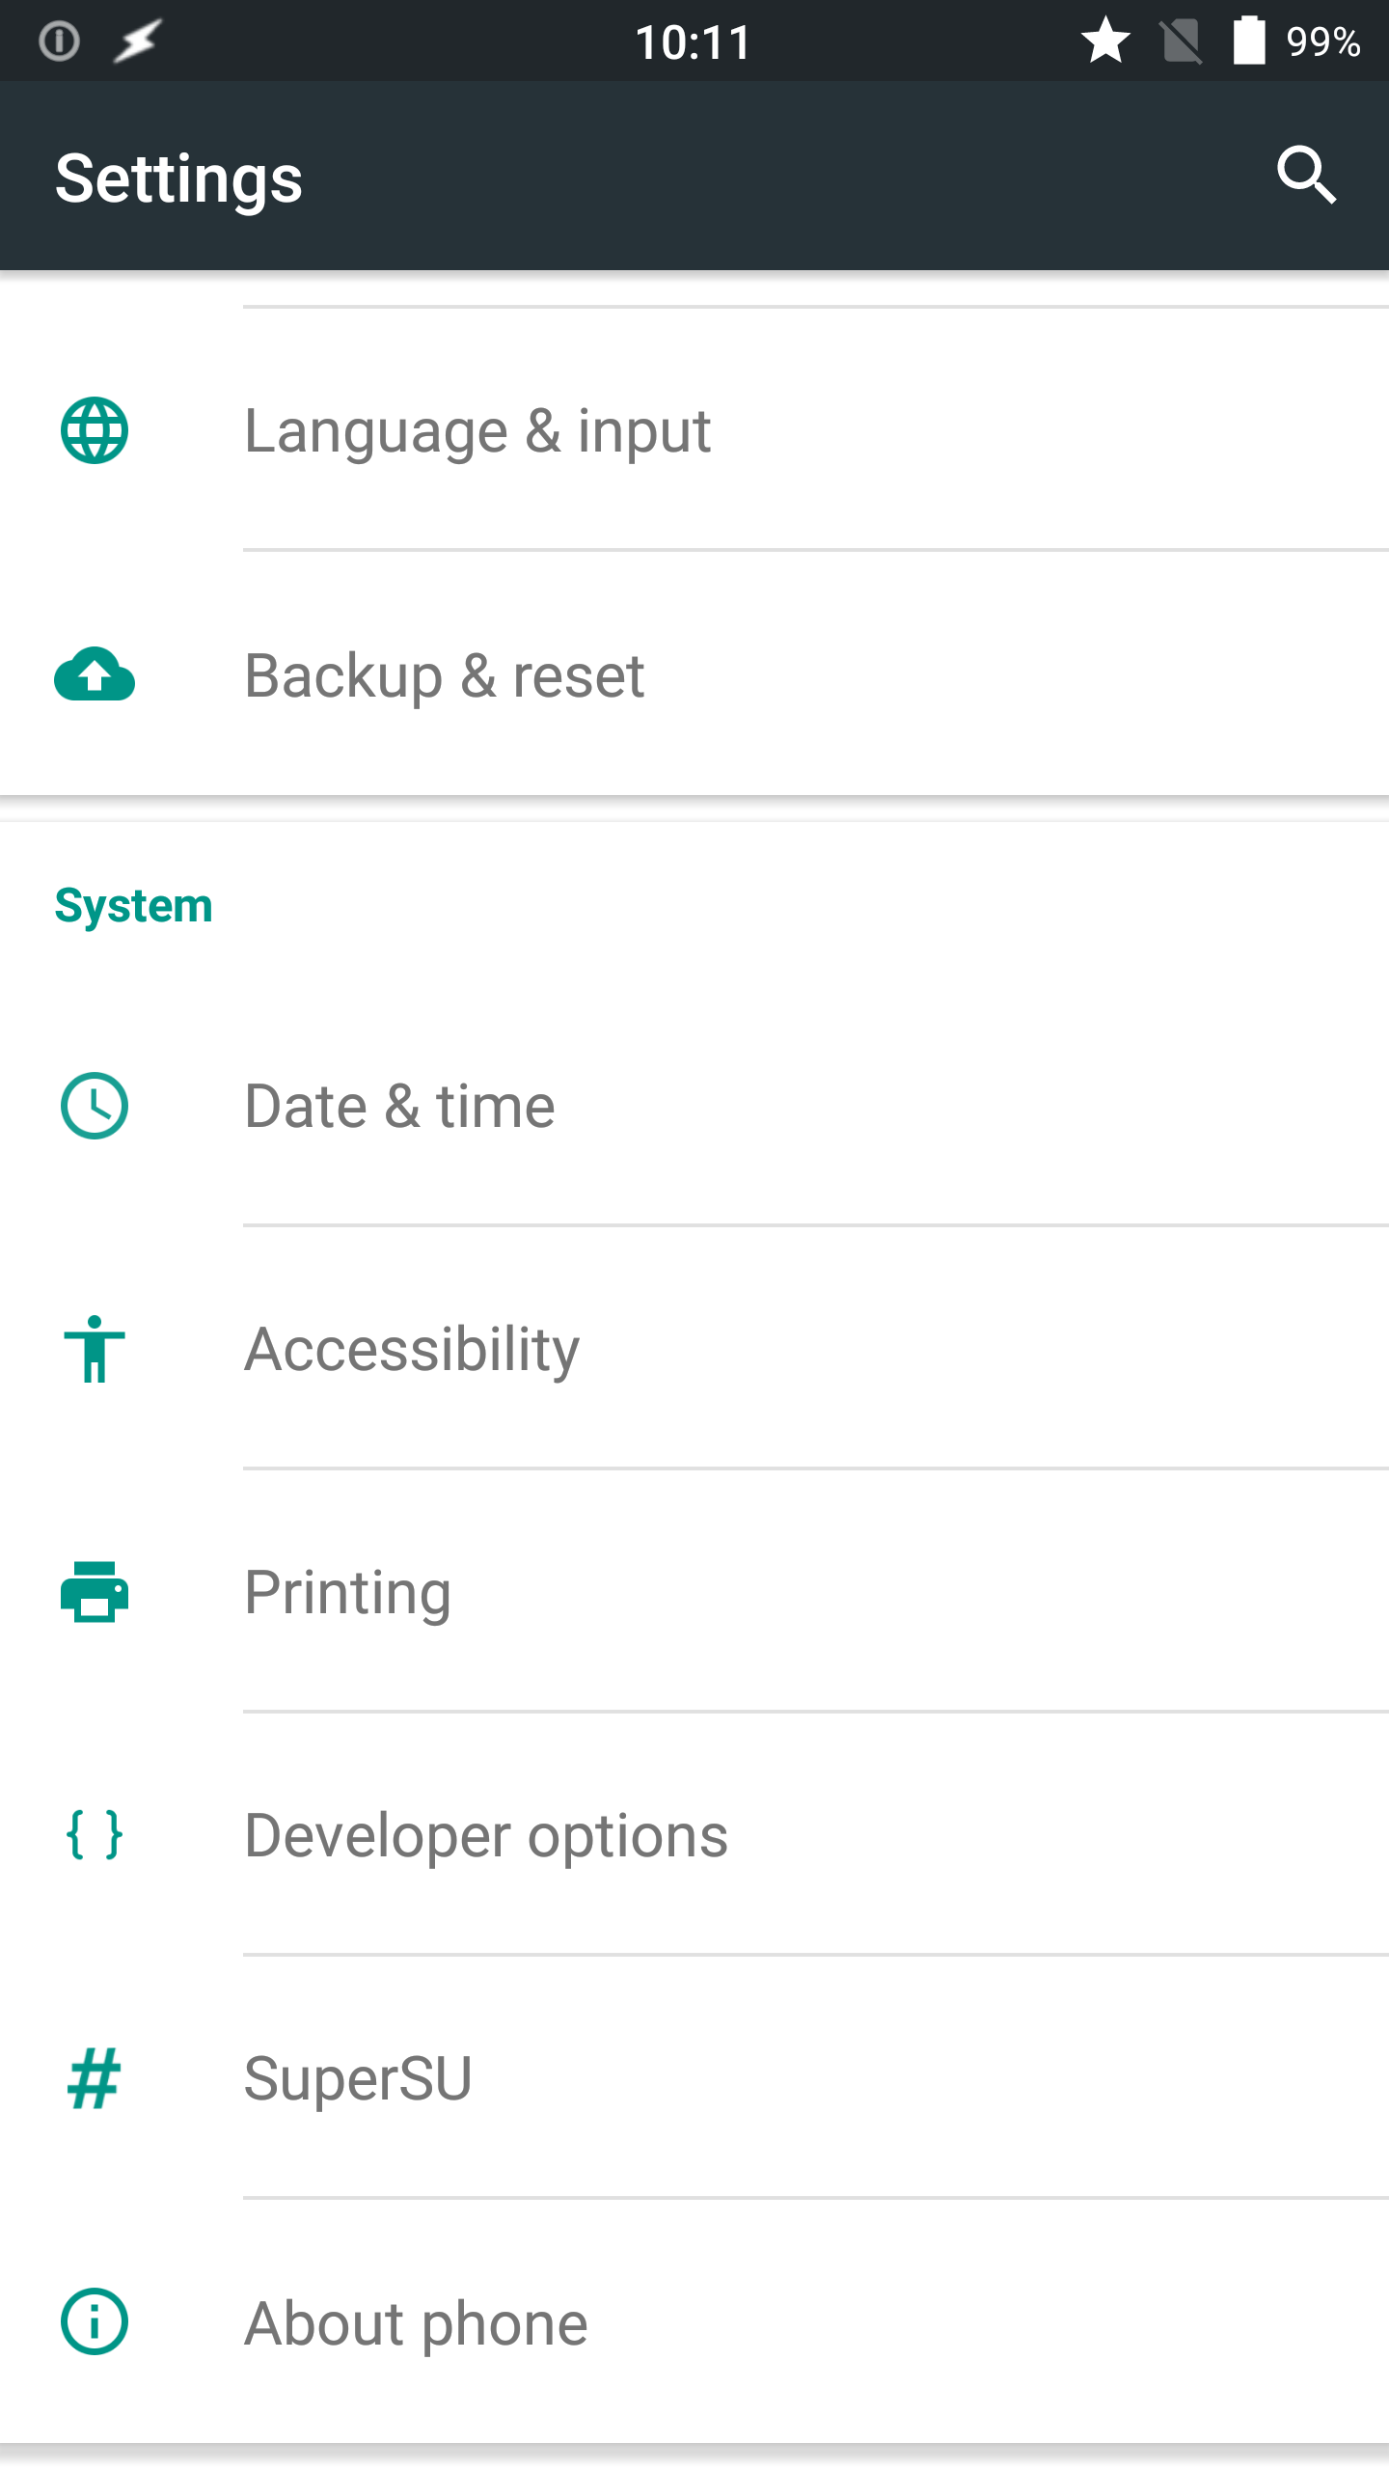The image size is (1389, 2470).
Task: Open Developer options
Action: [x=694, y=1835]
